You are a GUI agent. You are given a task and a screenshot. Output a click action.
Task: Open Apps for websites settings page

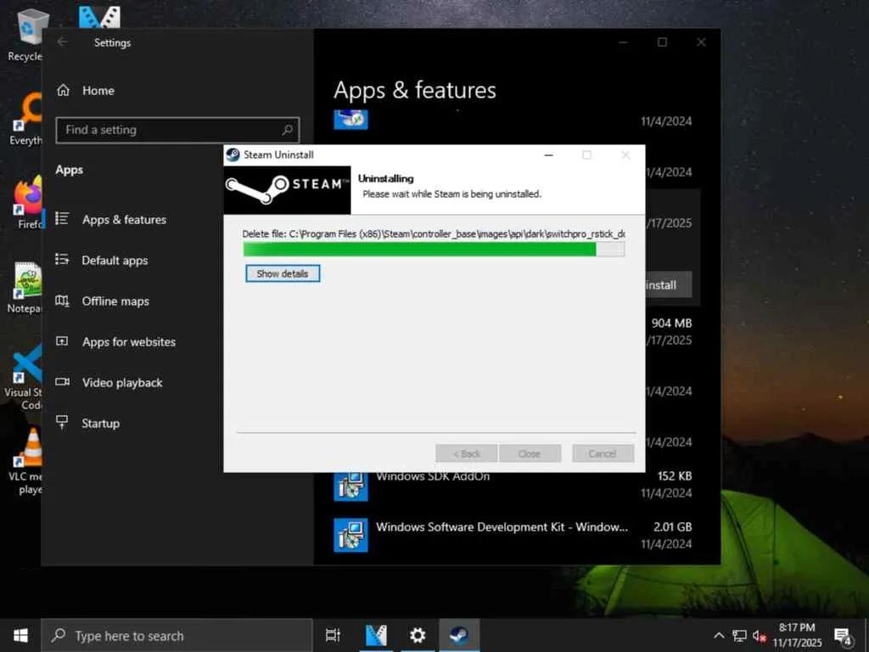[129, 341]
